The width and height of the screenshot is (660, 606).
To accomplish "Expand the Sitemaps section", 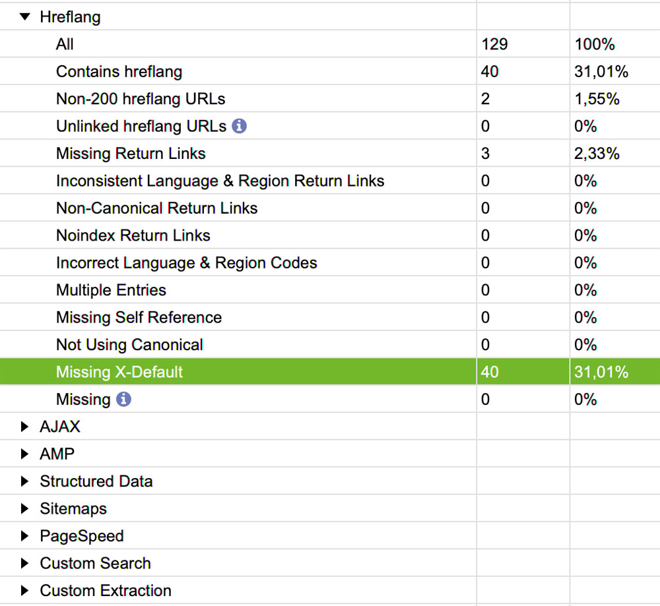I will (25, 508).
